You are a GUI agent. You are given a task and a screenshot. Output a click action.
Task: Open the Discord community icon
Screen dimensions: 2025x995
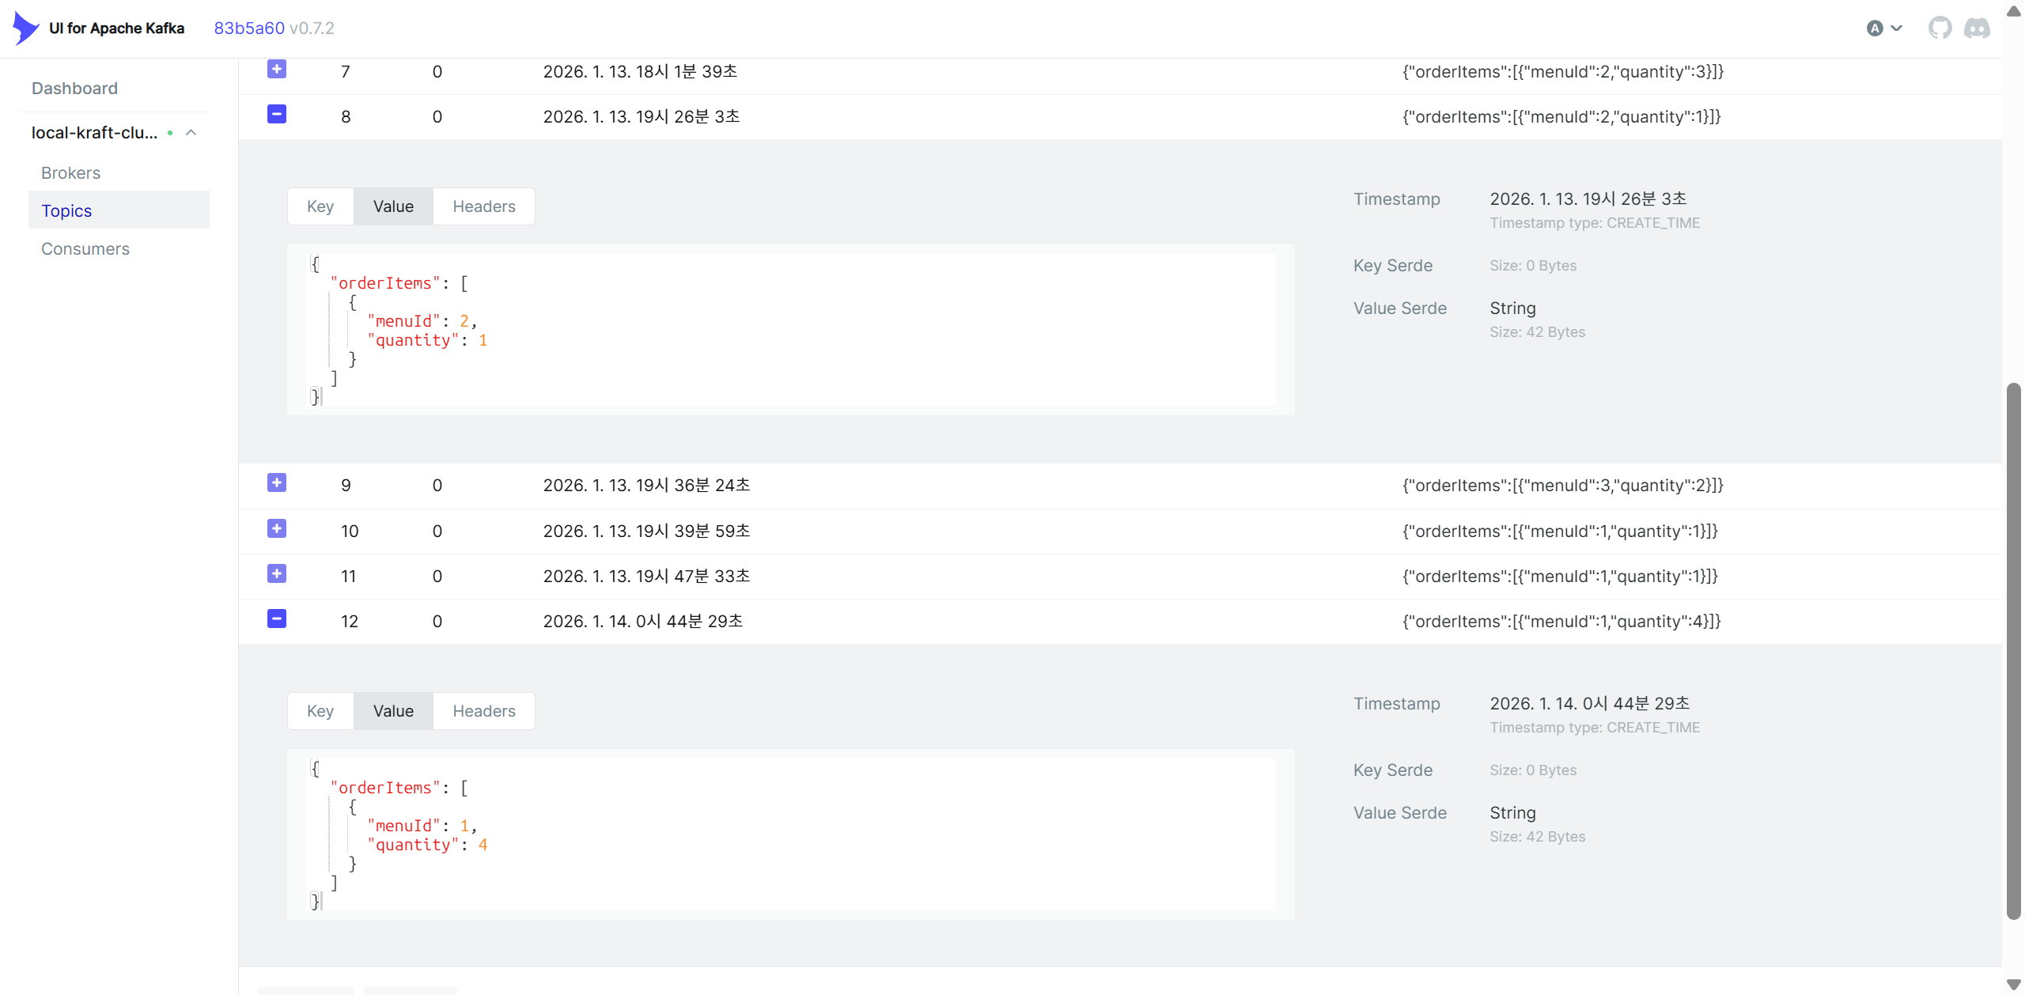pos(1977,28)
